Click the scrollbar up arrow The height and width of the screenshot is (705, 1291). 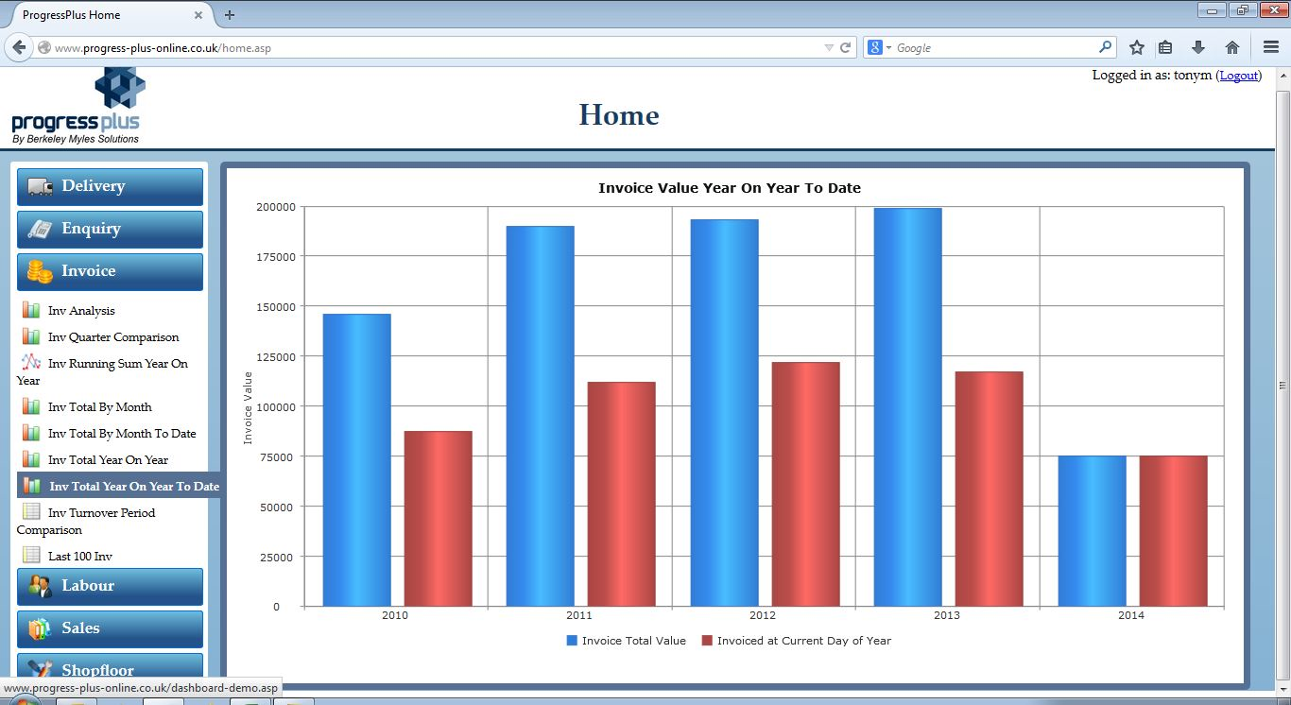click(1282, 76)
